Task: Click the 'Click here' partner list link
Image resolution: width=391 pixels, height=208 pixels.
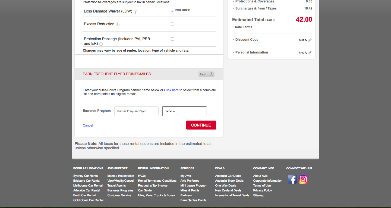Action: pos(171,90)
